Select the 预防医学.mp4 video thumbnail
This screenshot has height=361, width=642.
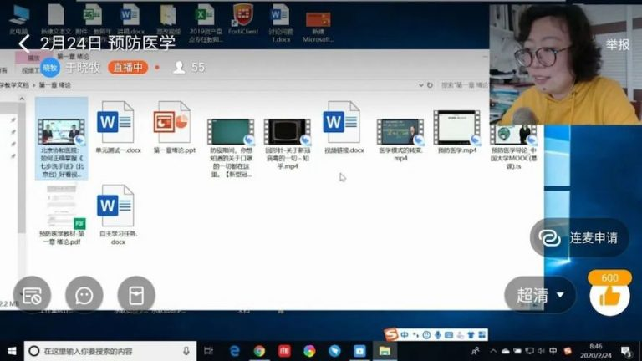(x=456, y=129)
